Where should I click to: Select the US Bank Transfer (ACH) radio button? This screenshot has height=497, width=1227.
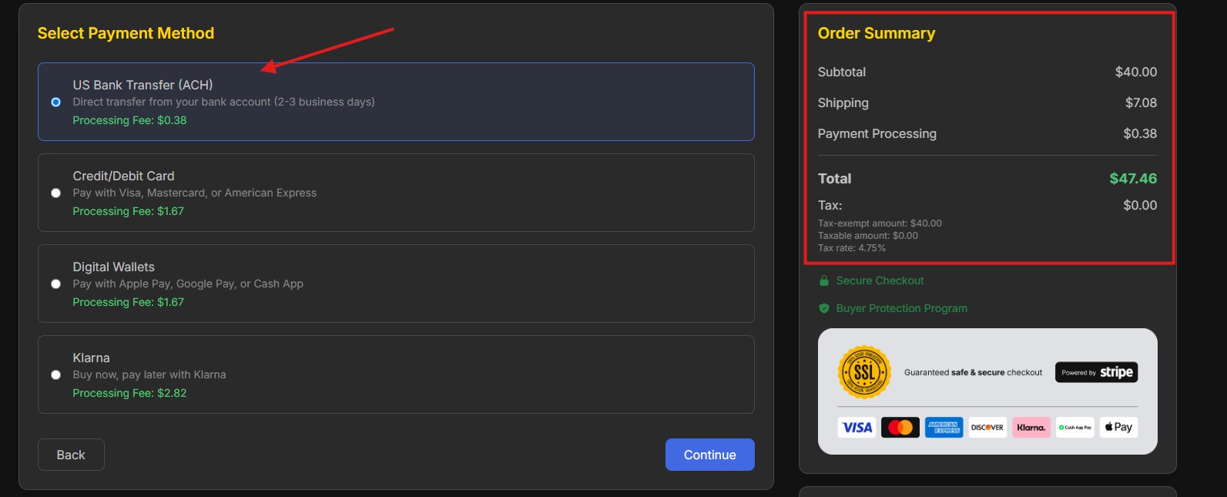pos(55,102)
